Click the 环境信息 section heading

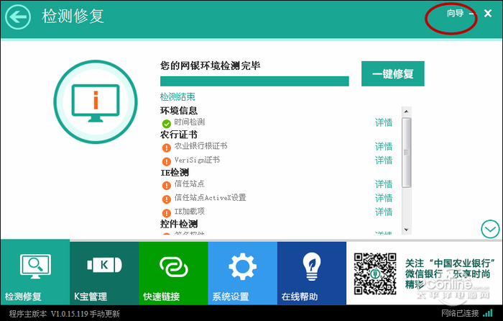(x=179, y=111)
